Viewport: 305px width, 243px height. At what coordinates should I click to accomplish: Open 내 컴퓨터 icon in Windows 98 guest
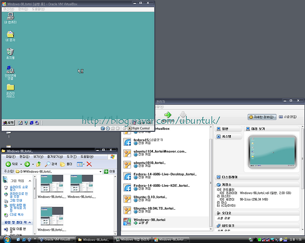click(x=11, y=18)
